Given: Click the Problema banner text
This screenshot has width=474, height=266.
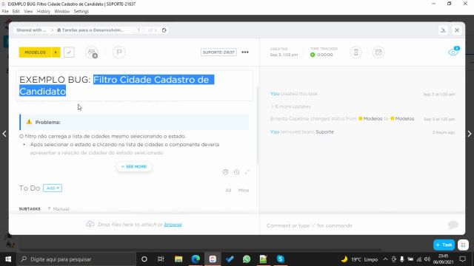Looking at the screenshot, I should [x=47, y=122].
